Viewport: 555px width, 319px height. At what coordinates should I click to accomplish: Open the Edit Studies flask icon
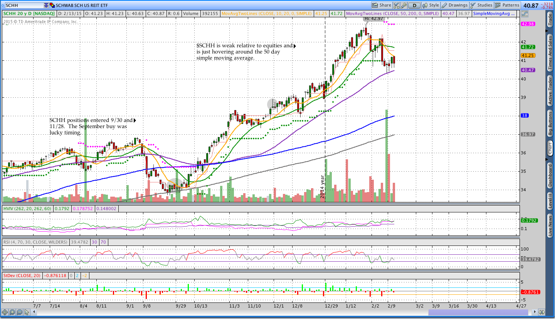pyautogui.click(x=397, y=5)
